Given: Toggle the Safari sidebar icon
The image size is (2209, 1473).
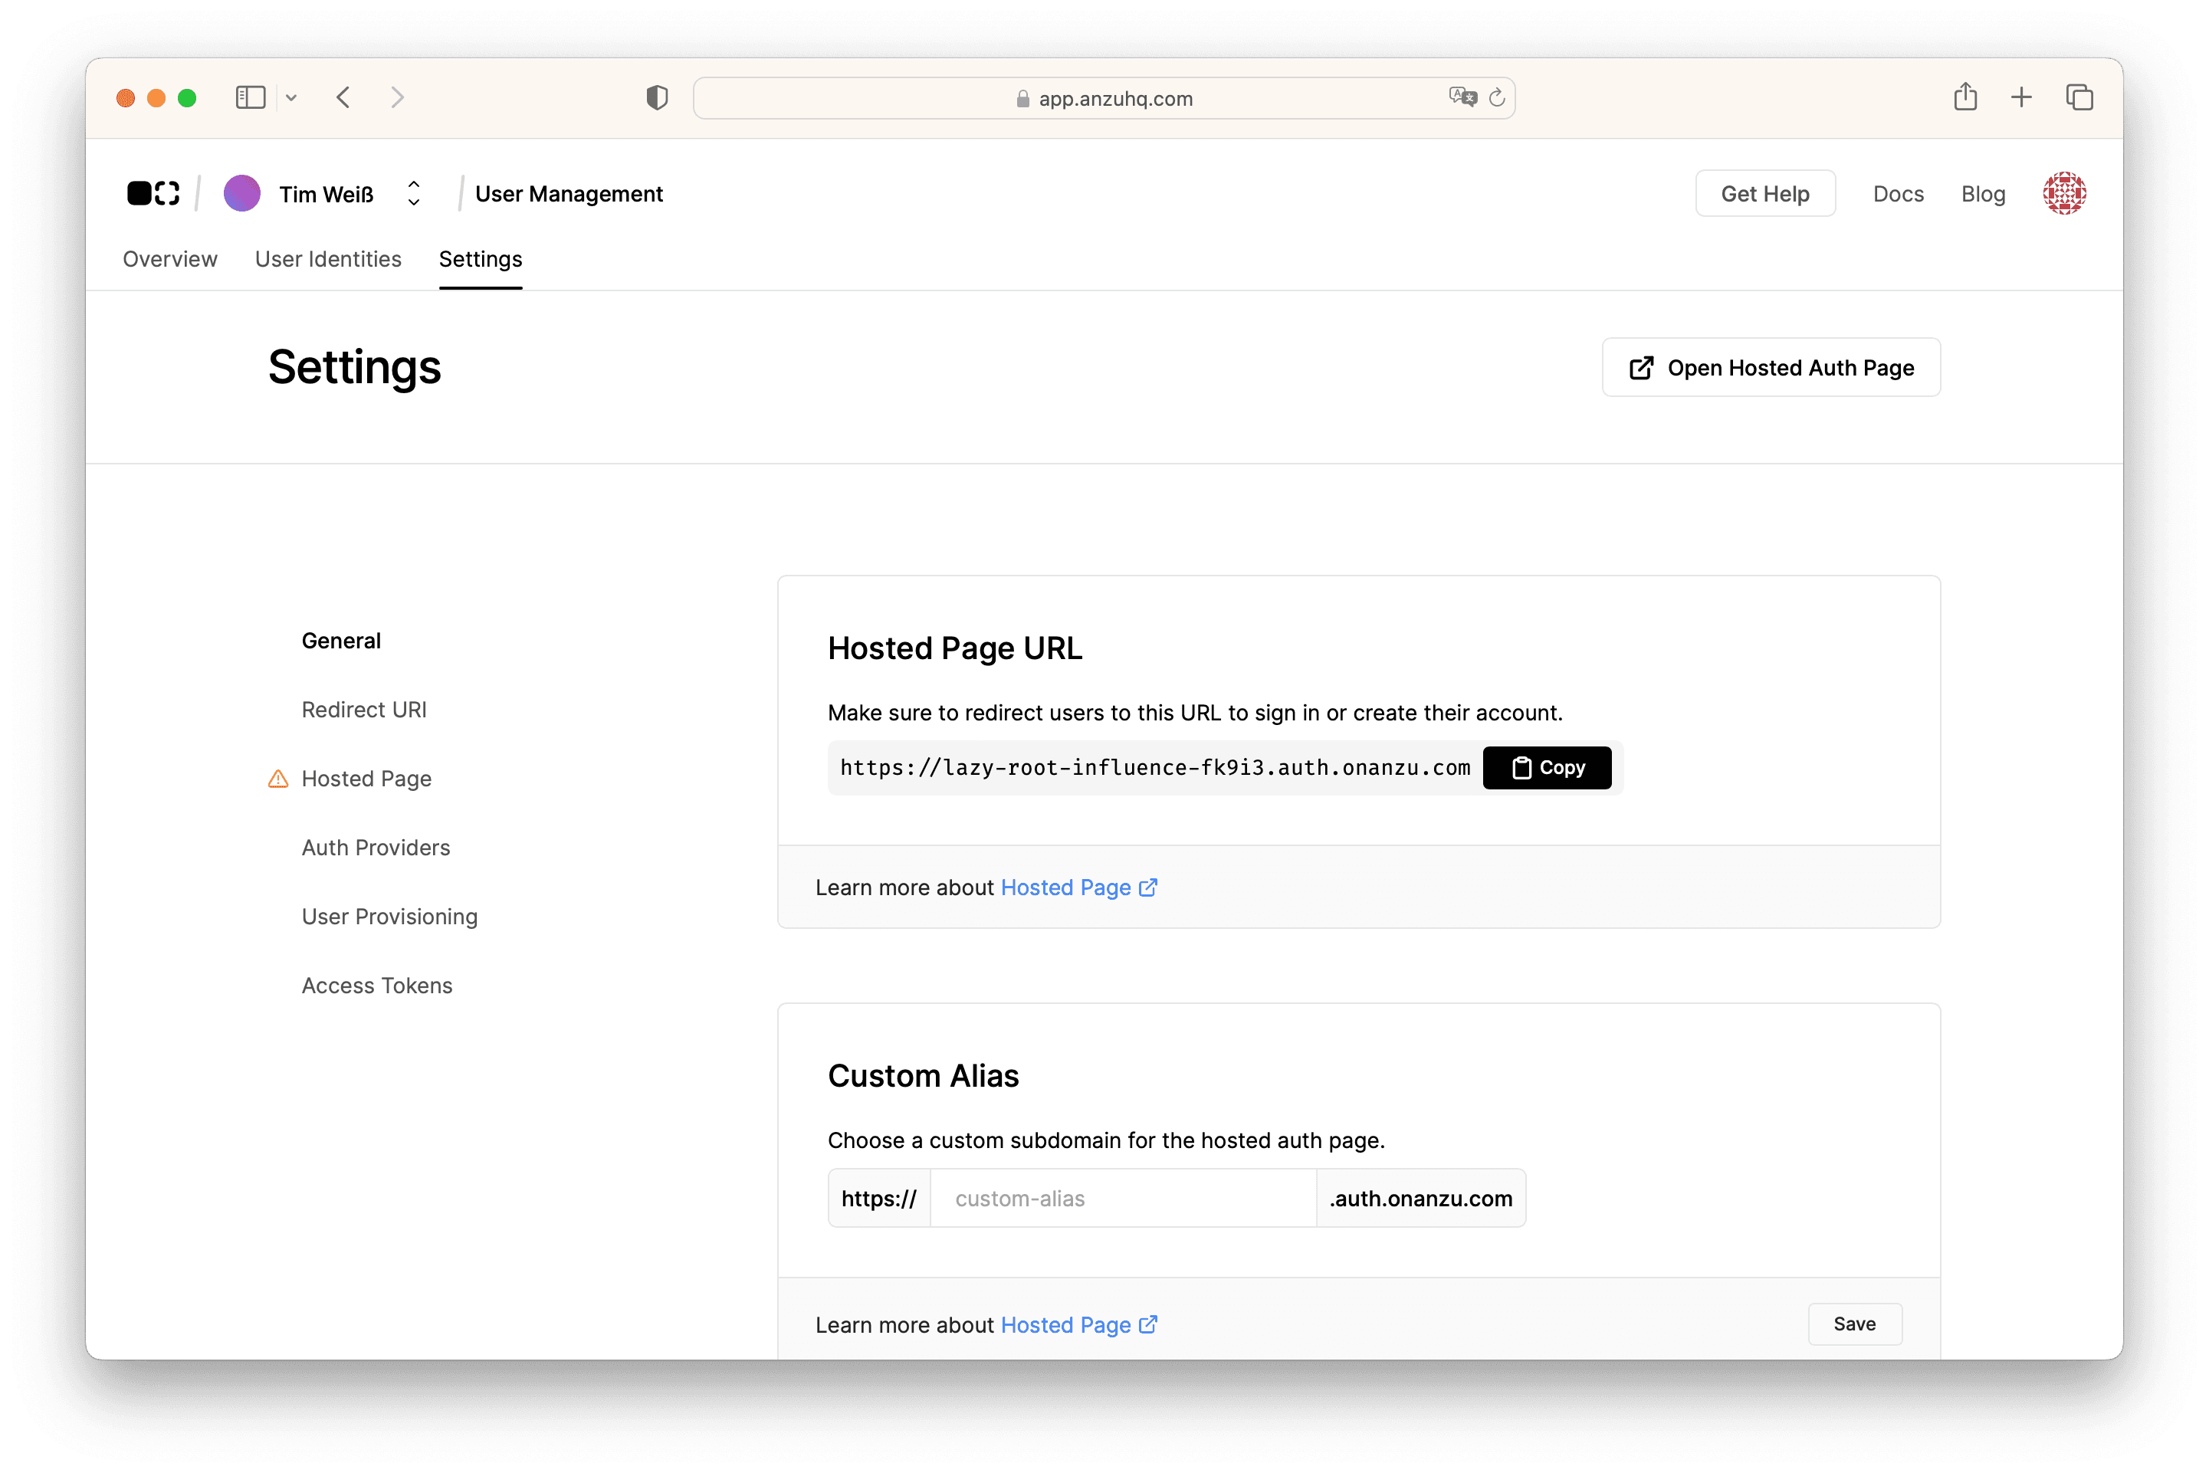Looking at the screenshot, I should 250,97.
